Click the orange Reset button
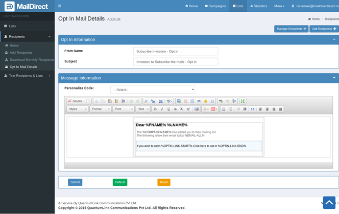Screen dimensions: 339x214 pyautogui.click(x=164, y=182)
